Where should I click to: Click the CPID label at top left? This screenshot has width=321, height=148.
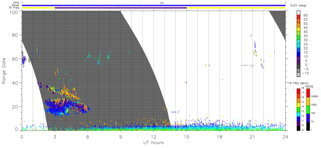pos(15,3)
